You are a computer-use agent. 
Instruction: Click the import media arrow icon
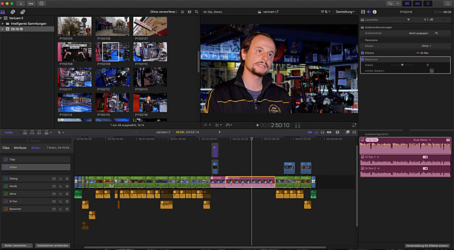pos(21,3)
